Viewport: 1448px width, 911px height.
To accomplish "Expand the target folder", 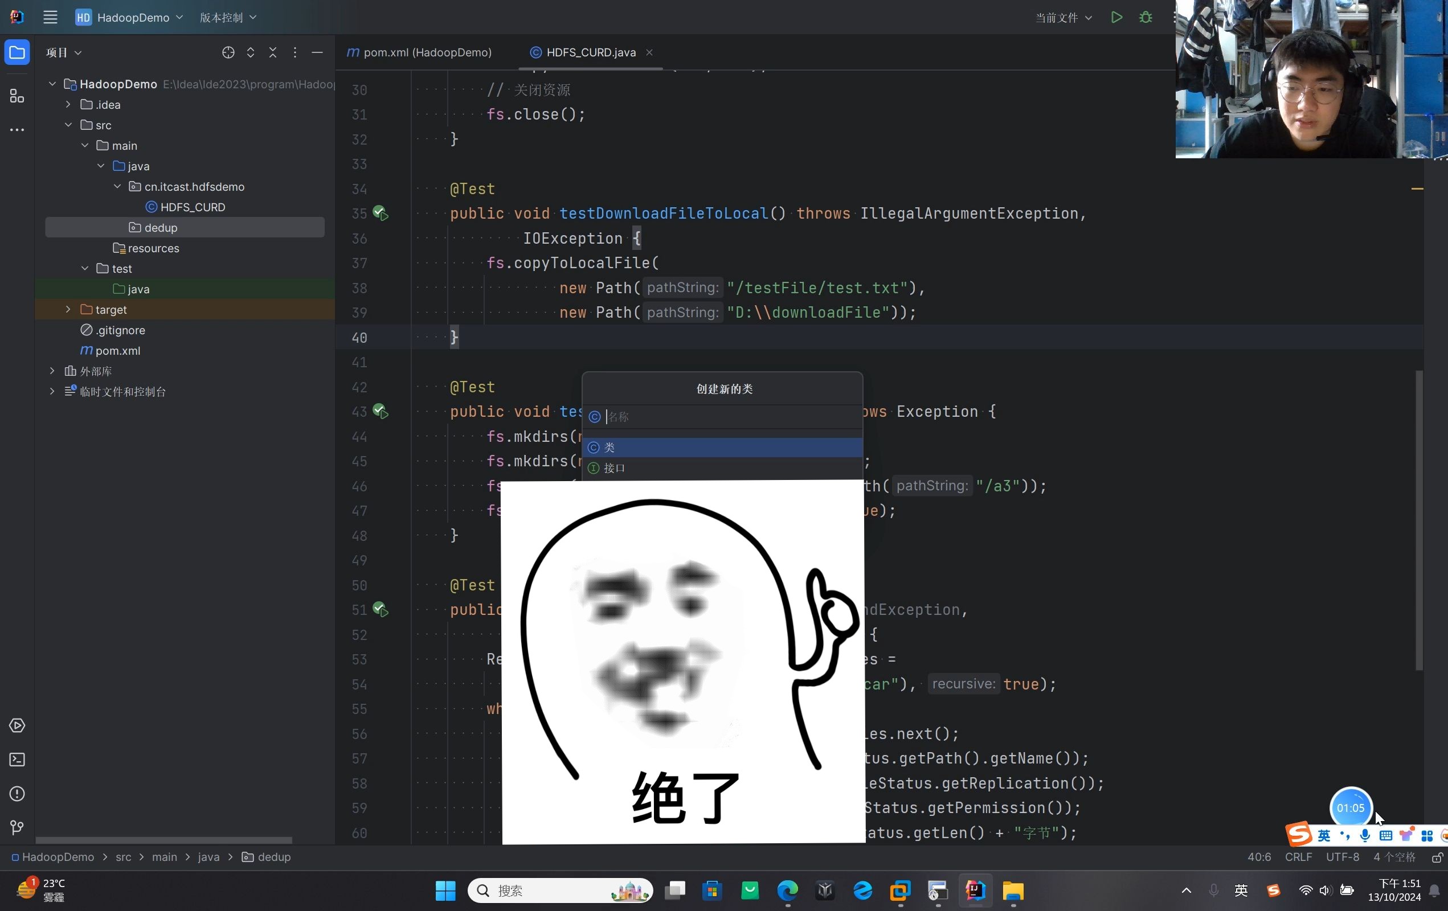I will (x=68, y=309).
